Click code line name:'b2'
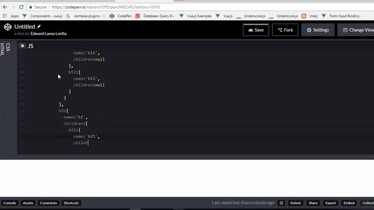The width and height of the screenshot is (374, 210). point(75,117)
